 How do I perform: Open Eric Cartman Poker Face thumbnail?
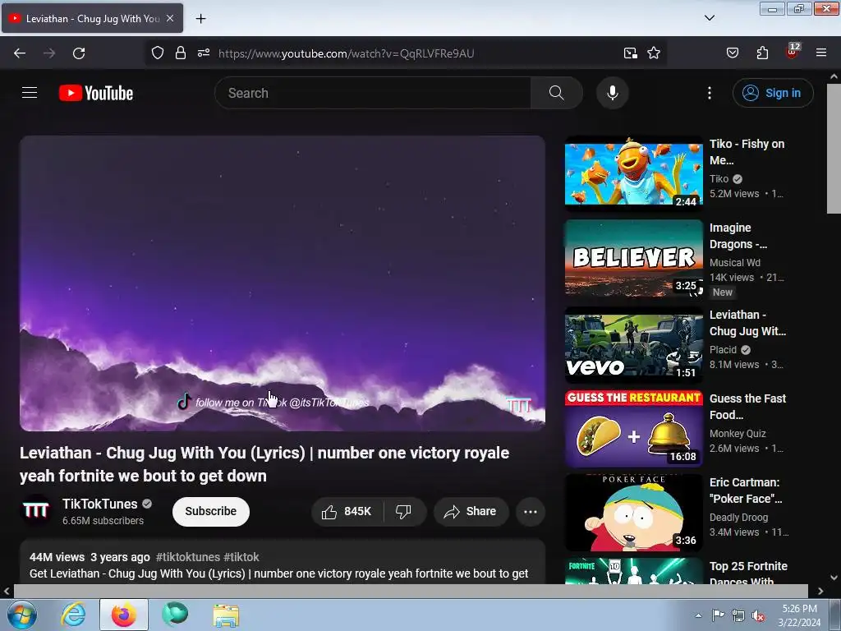(x=633, y=513)
